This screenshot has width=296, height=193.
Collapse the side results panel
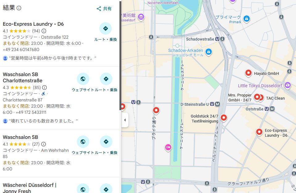click(125, 120)
